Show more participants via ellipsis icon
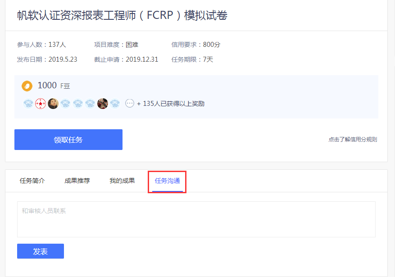Image resolution: width=395 pixels, height=277 pixels. pyautogui.click(x=130, y=104)
